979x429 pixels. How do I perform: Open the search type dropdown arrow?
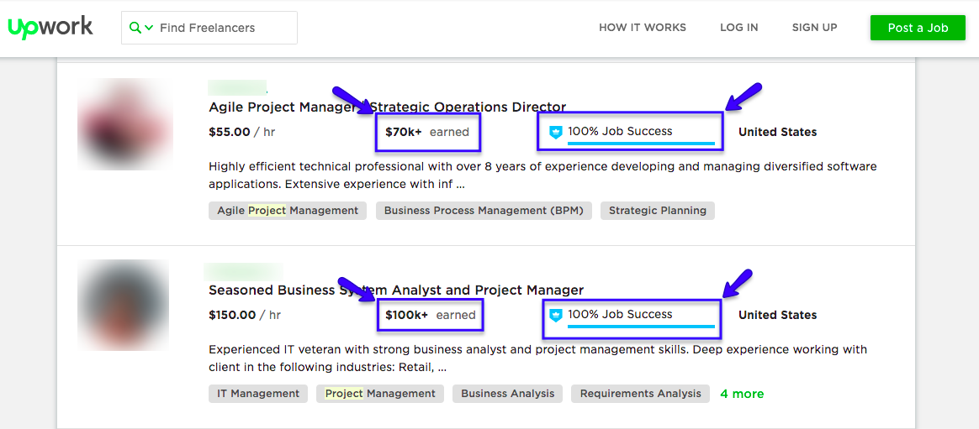coord(149,28)
